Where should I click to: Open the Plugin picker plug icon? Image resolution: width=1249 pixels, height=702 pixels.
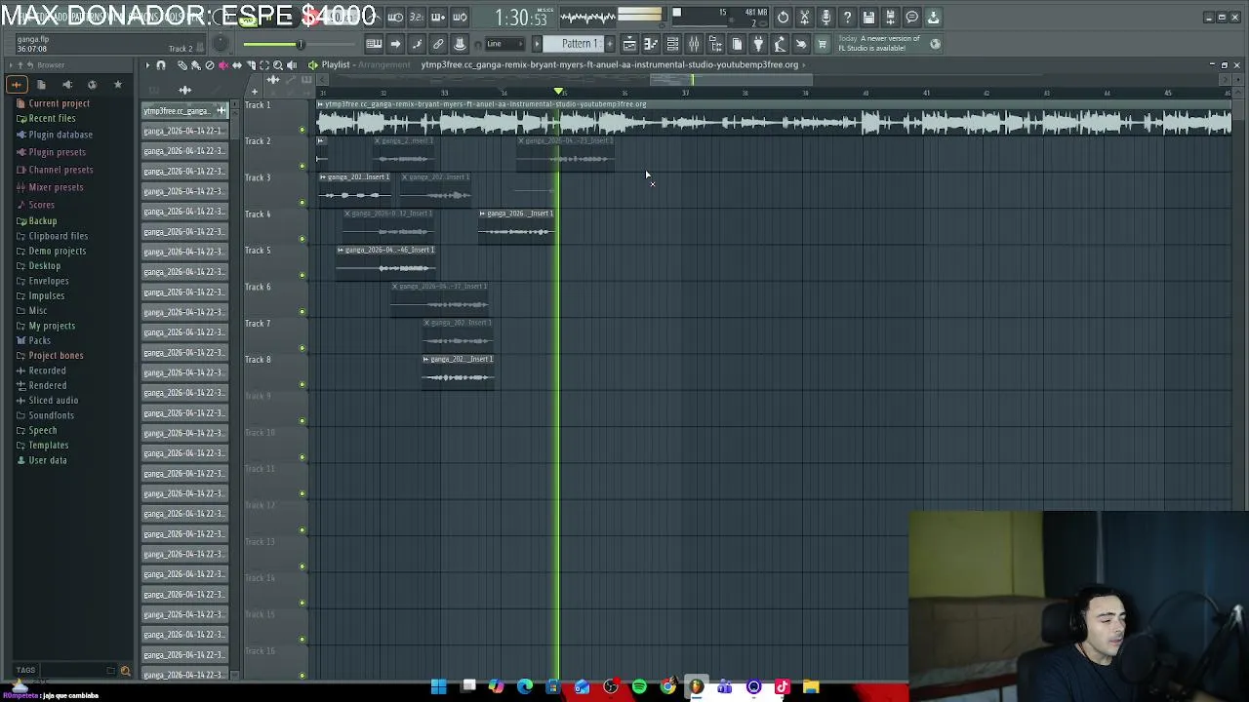(x=758, y=44)
